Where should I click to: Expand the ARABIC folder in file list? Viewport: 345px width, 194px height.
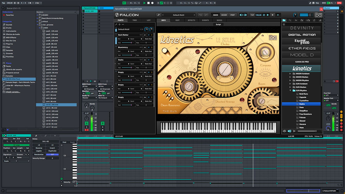pos(37,15)
